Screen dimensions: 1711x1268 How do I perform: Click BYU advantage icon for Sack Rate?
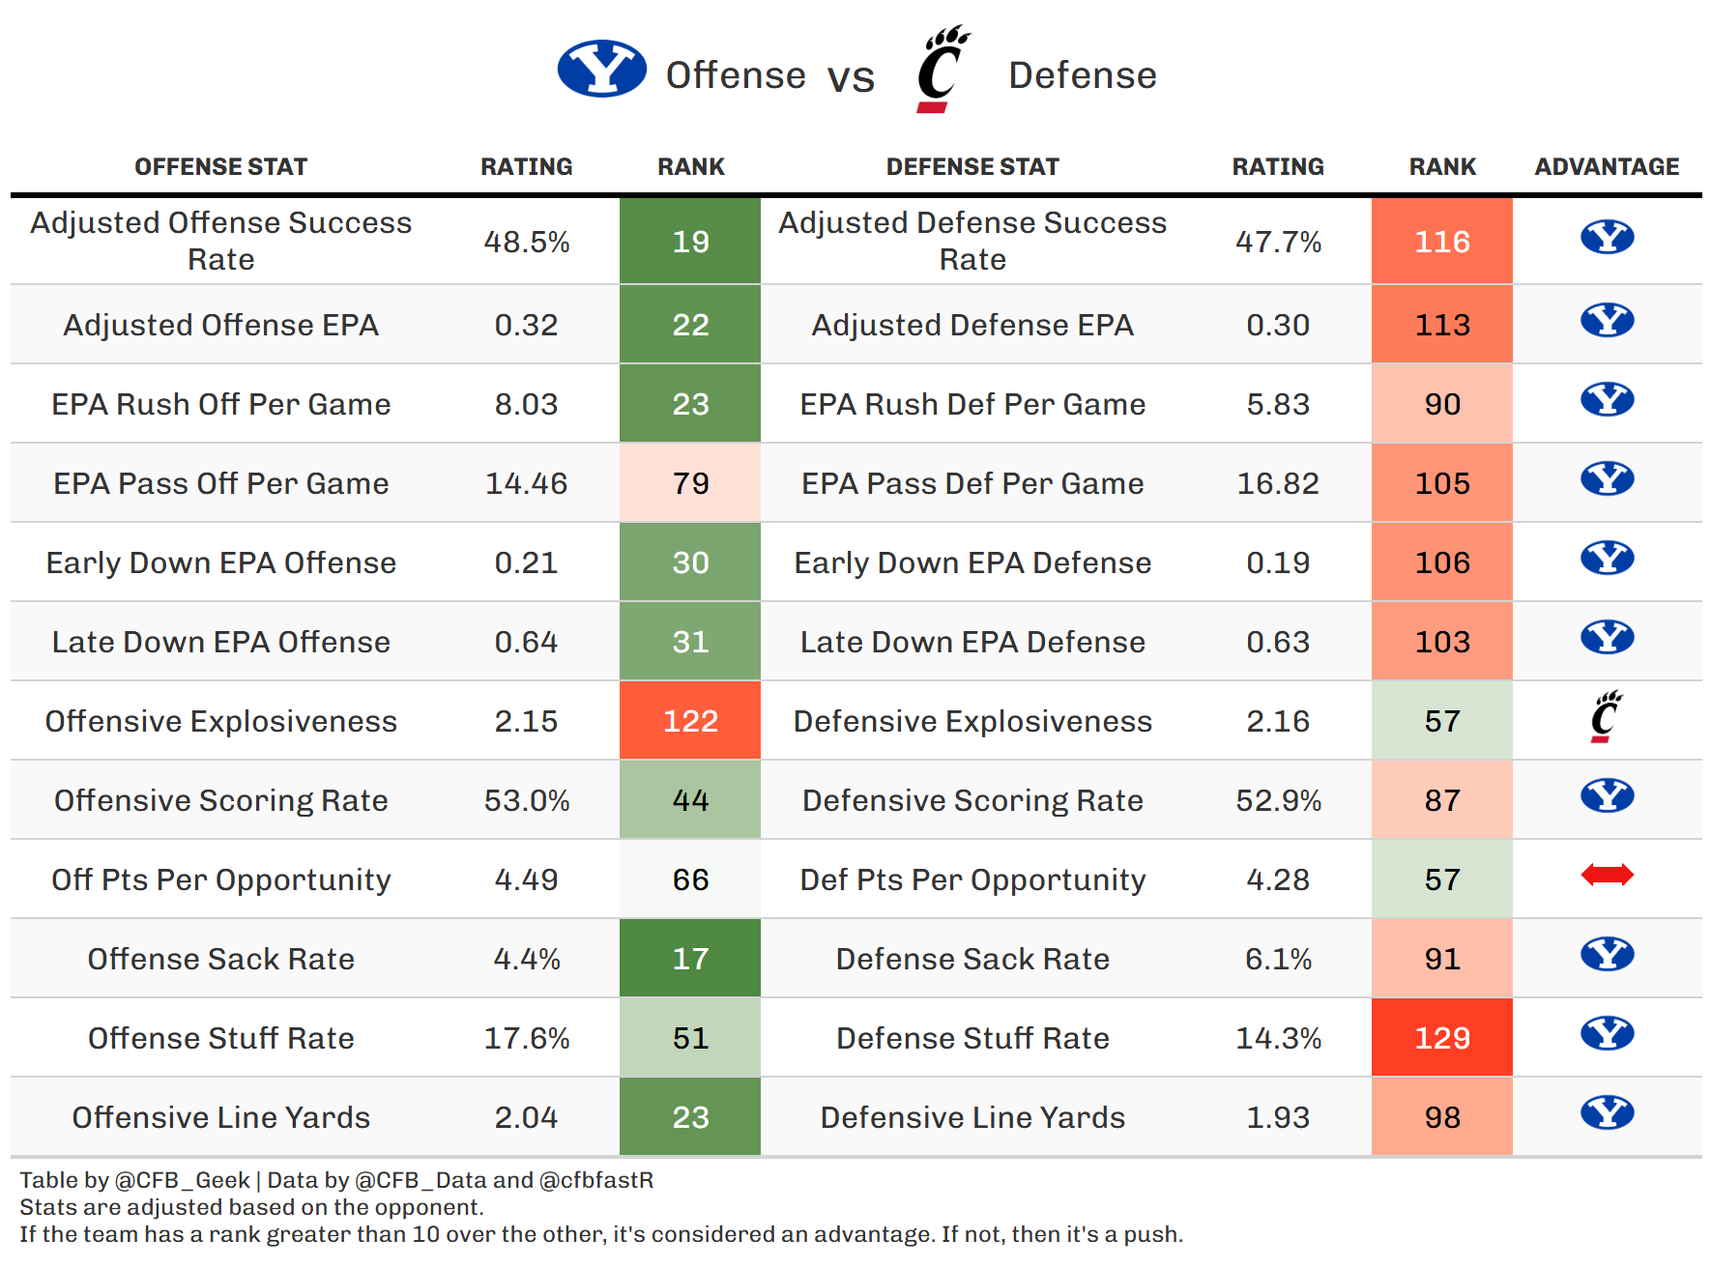1607,954
